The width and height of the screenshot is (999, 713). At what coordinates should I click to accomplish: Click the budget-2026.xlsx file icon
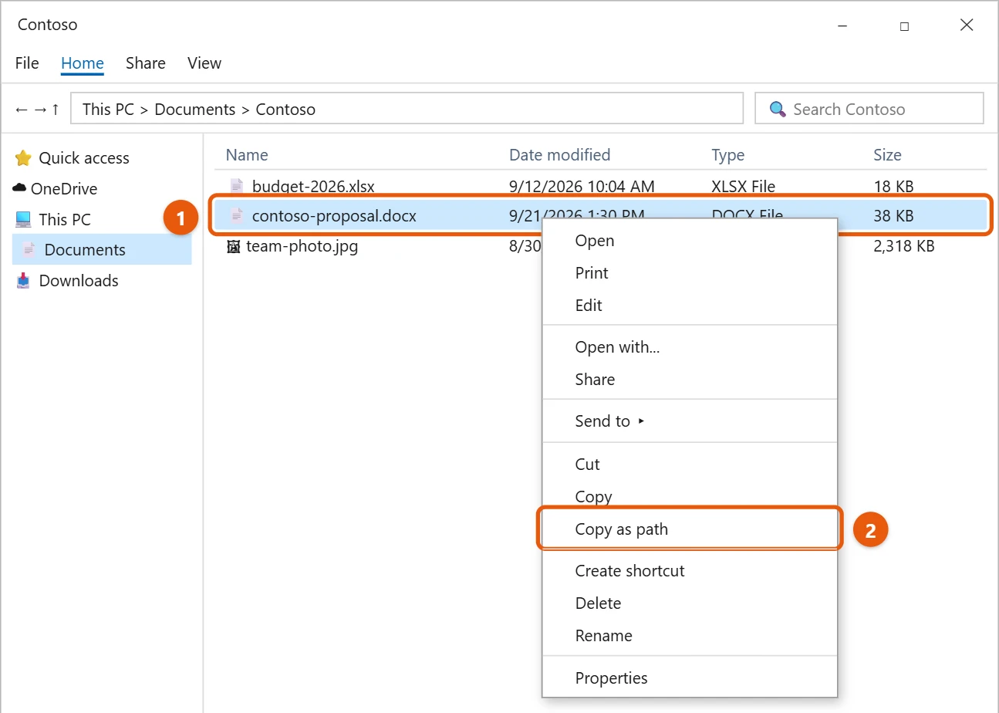click(x=236, y=186)
